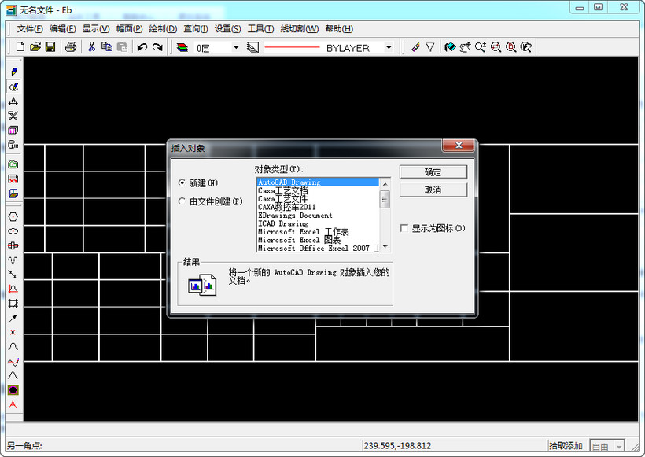Open the layer control stacked-layers icon
Viewport: 645px width, 457px height.
pos(182,48)
